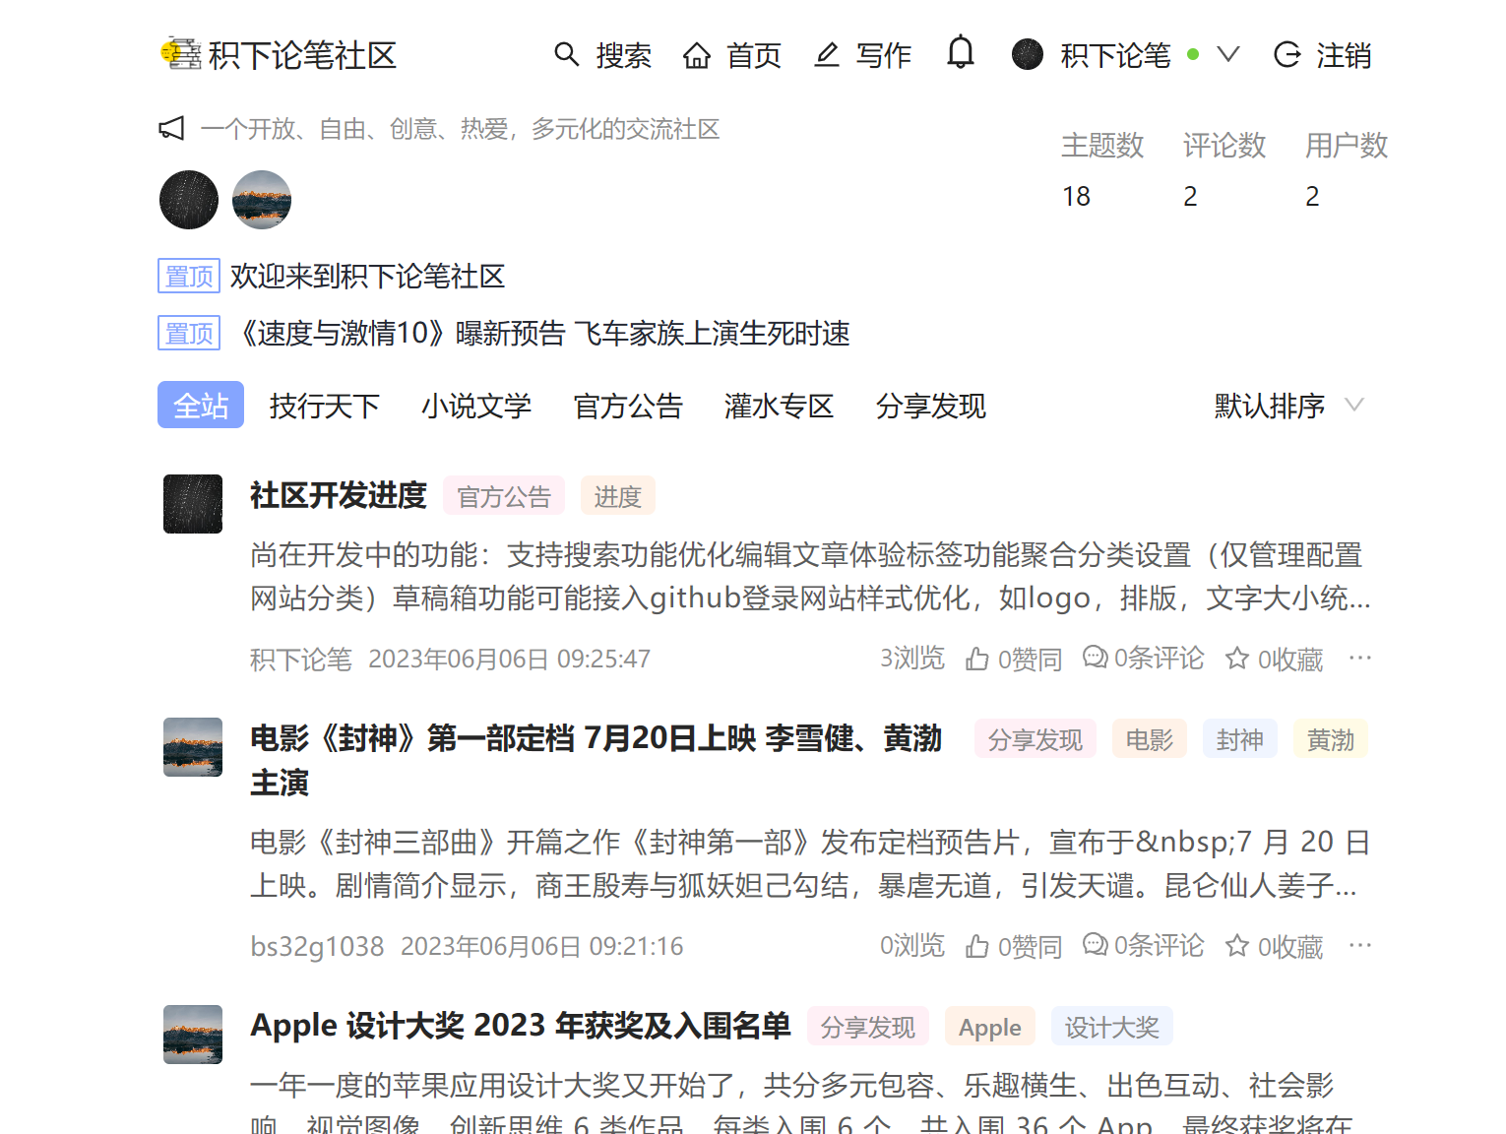Like the 社区开发进度 post via thumbs-up icon
The image size is (1506, 1134).
tap(975, 658)
